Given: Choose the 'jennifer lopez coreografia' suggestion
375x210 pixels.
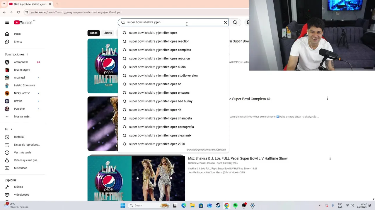Looking at the screenshot, I should (173, 127).
